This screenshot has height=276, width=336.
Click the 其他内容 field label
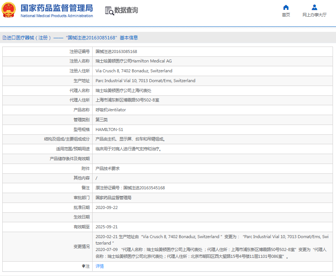(x=82, y=178)
